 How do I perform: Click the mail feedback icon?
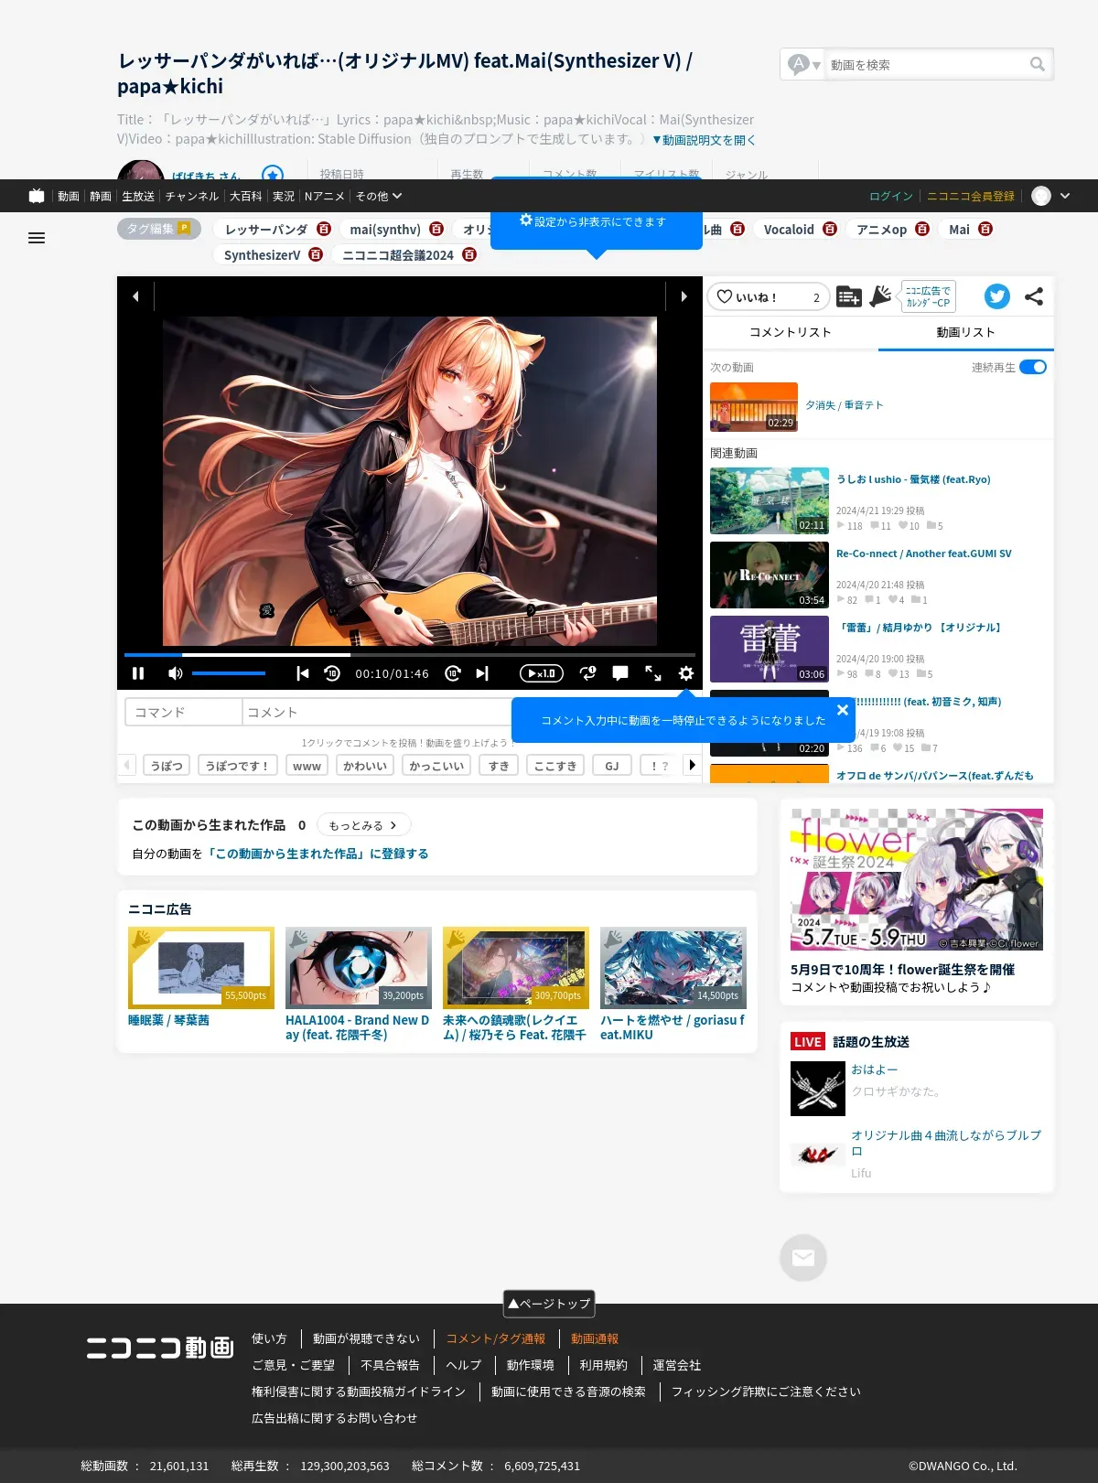click(x=803, y=1258)
